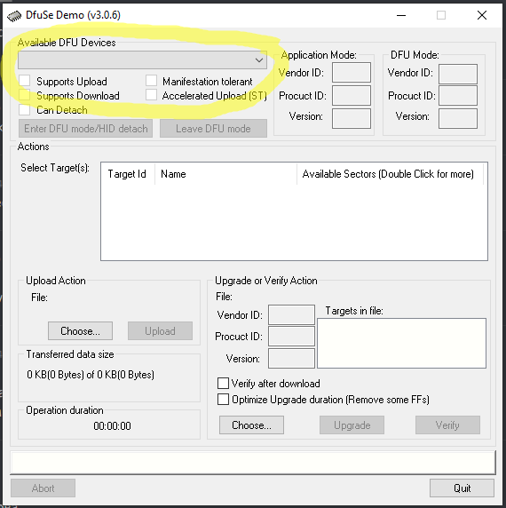Enable Optimize Upgrade duration option
Screen dimensions: 506x508
coord(223,399)
